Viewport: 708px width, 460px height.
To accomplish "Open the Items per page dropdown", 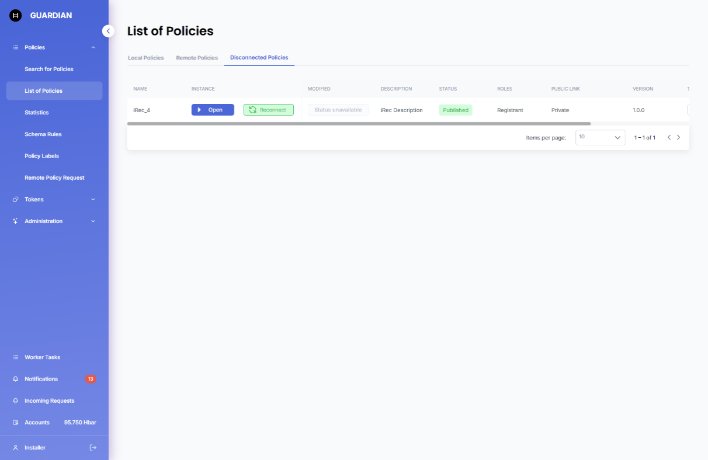I will (600, 138).
